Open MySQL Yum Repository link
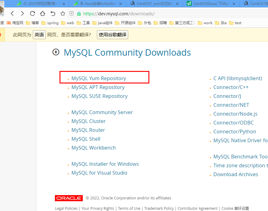The height and width of the screenshot is (211, 268). pos(99,78)
